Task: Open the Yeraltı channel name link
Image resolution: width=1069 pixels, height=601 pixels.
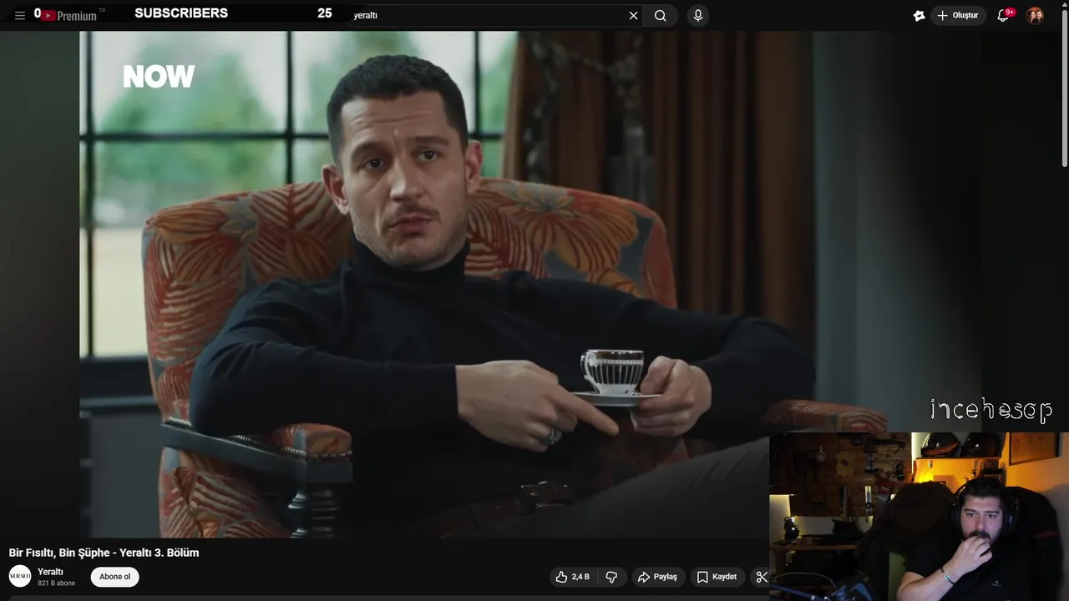Action: 50,572
